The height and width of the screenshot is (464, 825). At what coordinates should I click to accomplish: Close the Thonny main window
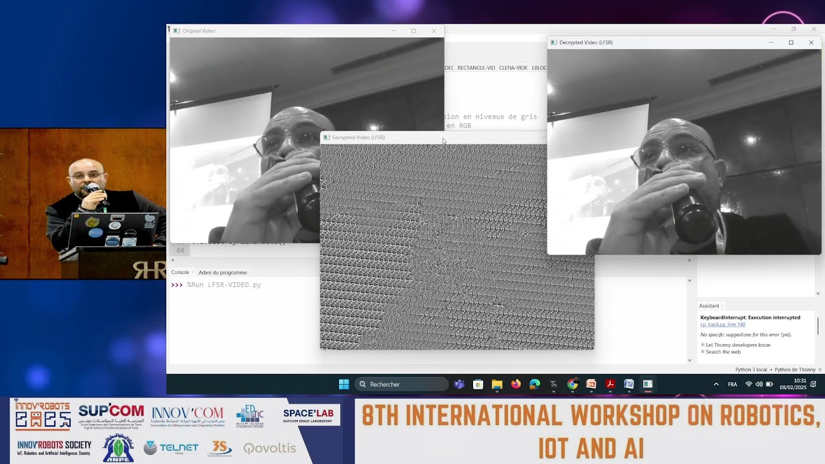click(x=813, y=29)
